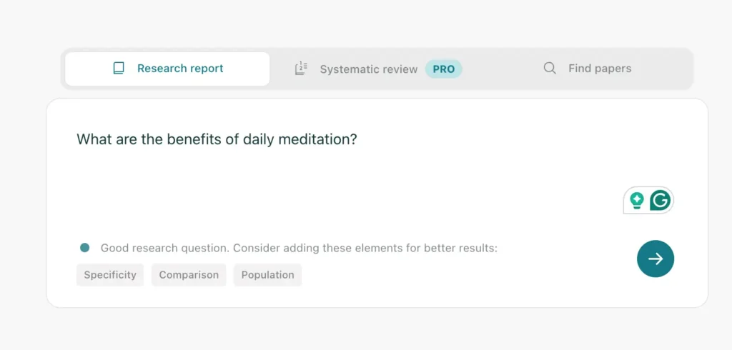Image resolution: width=732 pixels, height=350 pixels.
Task: Toggle the Population suggestion chip
Action: point(267,275)
